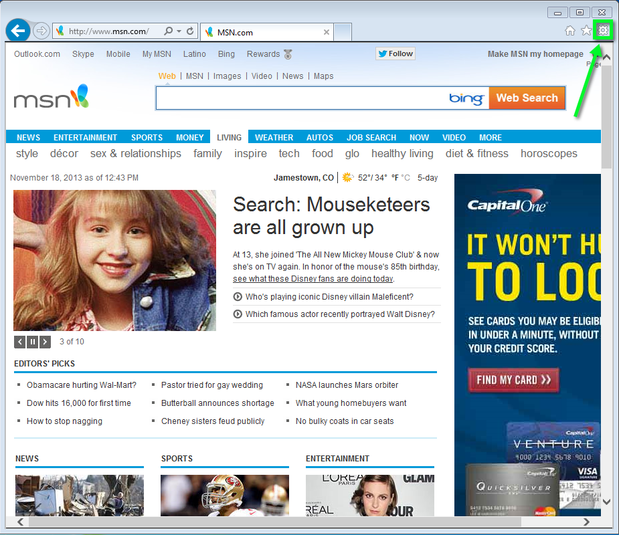The width and height of the screenshot is (619, 535).
Task: Open the Maleficent villain story link
Action: pos(329,297)
